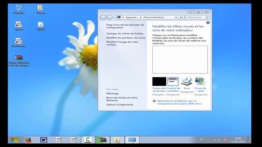Click the shield icon beside Résoudre les problèmes
This screenshot has width=262, height=147.
tap(154, 101)
